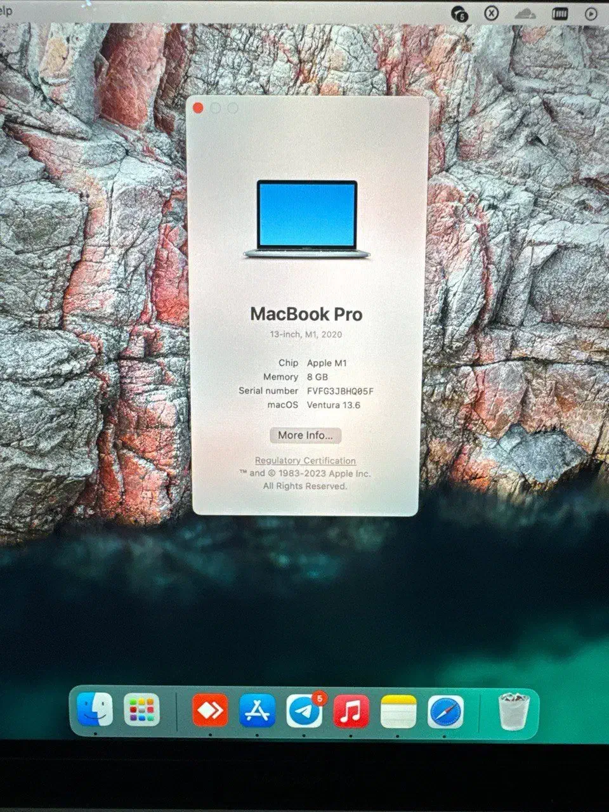Open the Regulatory Certification link

click(x=305, y=461)
